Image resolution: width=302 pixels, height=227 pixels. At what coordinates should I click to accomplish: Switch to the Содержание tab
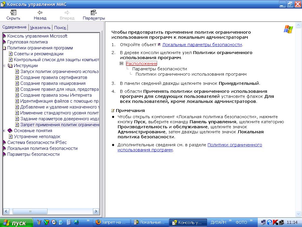(14, 27)
